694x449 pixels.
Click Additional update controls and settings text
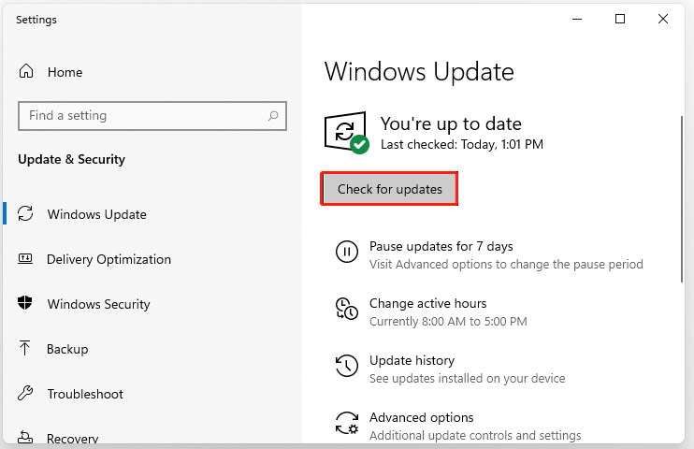pos(475,435)
